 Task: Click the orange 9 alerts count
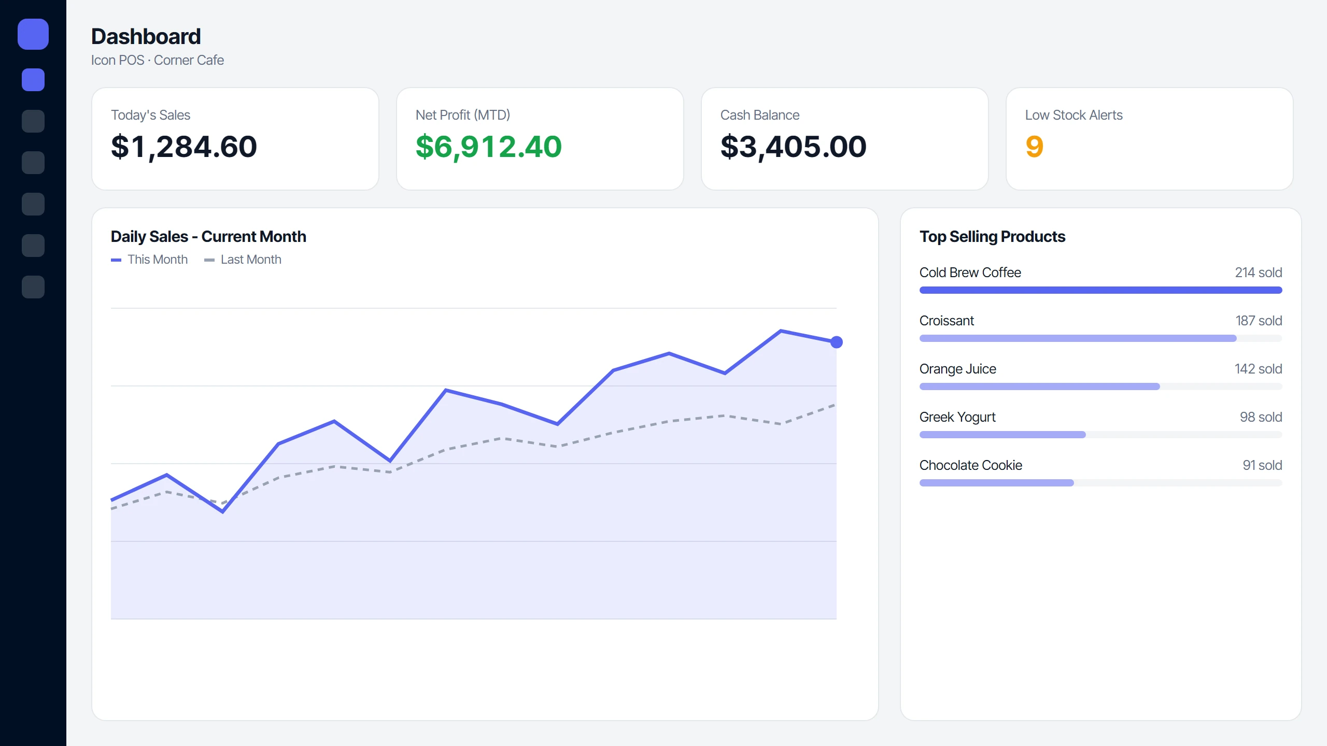1034,147
